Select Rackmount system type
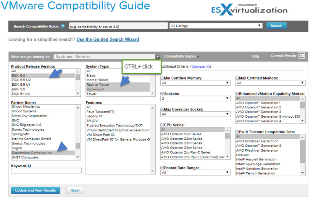The width and height of the screenshot is (313, 200). click(118, 89)
